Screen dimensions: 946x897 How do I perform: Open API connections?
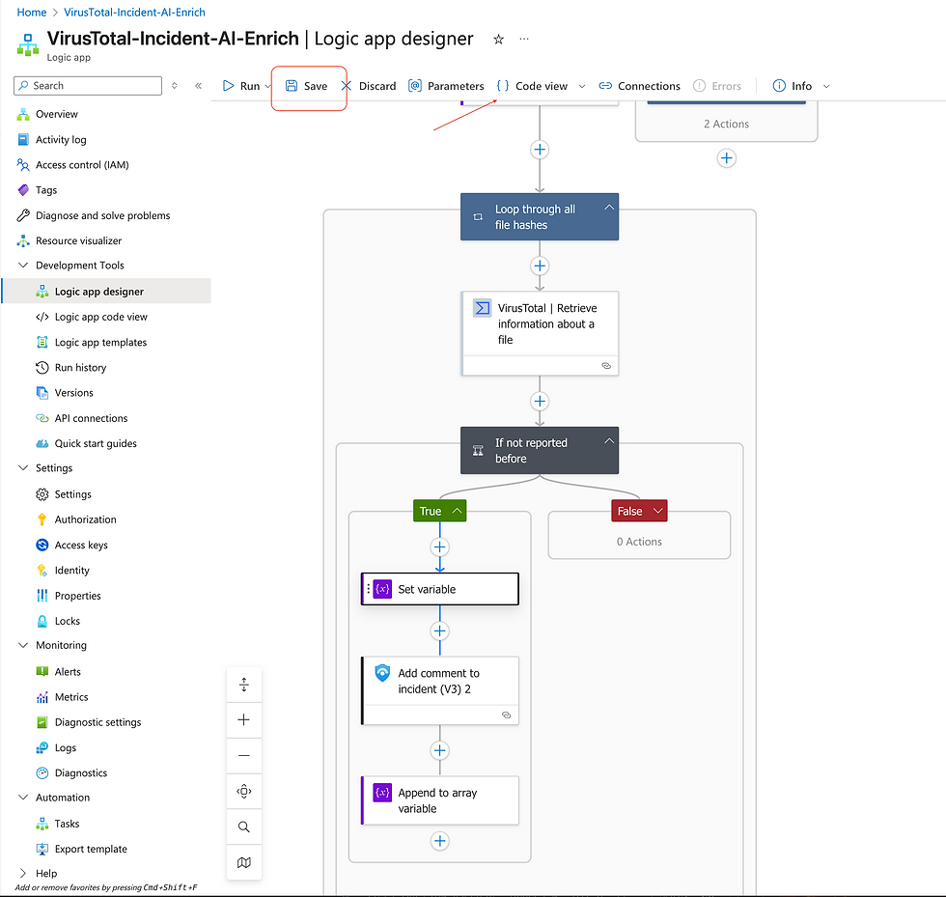pyautogui.click(x=91, y=418)
